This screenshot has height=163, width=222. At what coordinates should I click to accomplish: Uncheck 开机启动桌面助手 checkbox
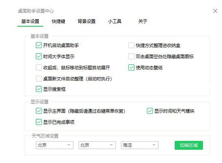(x=39, y=45)
